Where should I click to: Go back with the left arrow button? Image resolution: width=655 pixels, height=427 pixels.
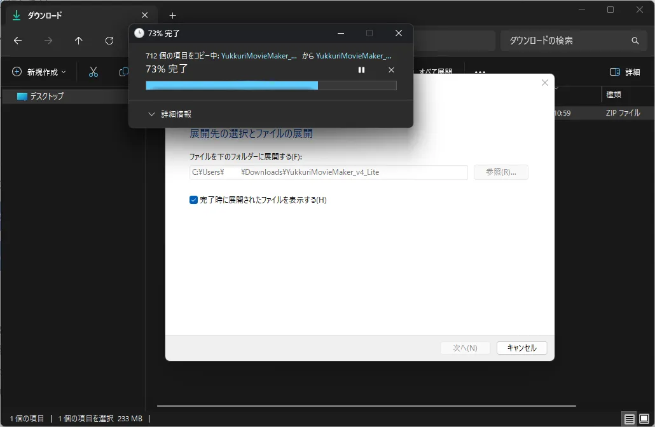[x=18, y=41]
